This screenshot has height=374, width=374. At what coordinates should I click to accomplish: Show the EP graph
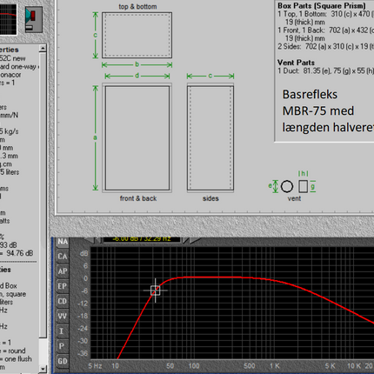tap(63, 286)
